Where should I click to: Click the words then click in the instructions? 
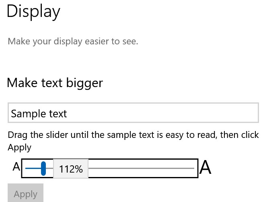tap(239, 135)
